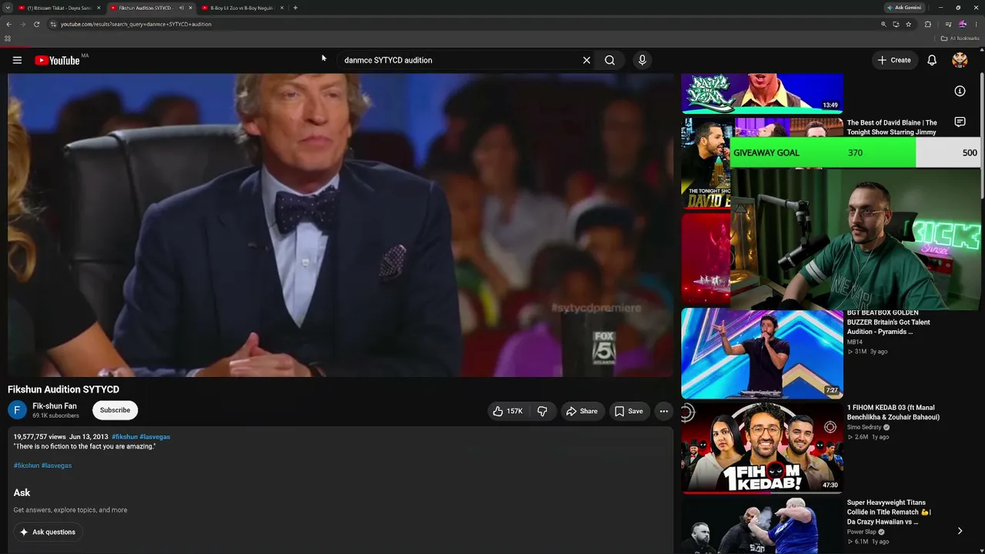985x554 pixels.
Task: Click Ask Gemini button
Action: point(904,8)
